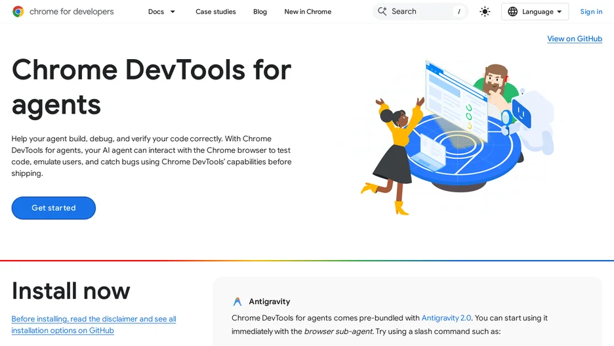The width and height of the screenshot is (614, 346).
Task: Click the Chrome logo icon in the header
Action: point(18,12)
